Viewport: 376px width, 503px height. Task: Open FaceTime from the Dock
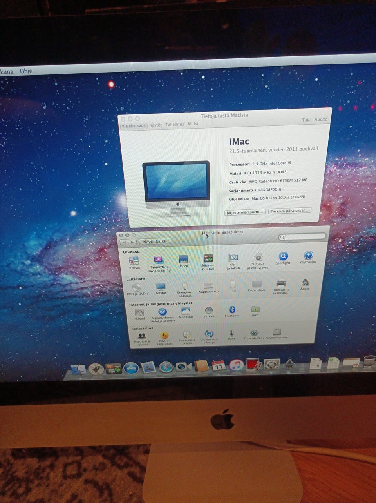[x=183, y=367]
